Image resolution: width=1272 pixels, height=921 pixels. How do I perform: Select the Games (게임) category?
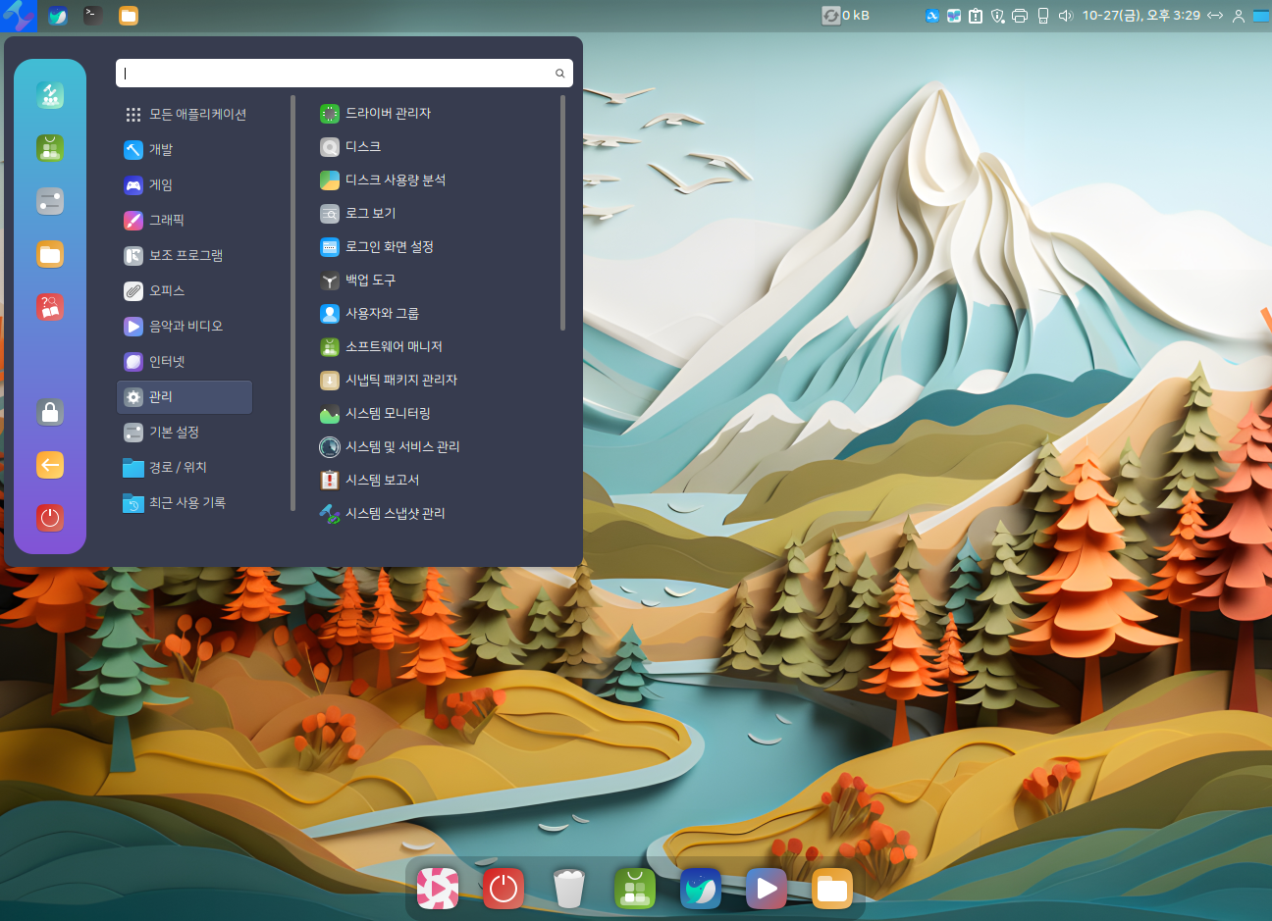point(161,185)
